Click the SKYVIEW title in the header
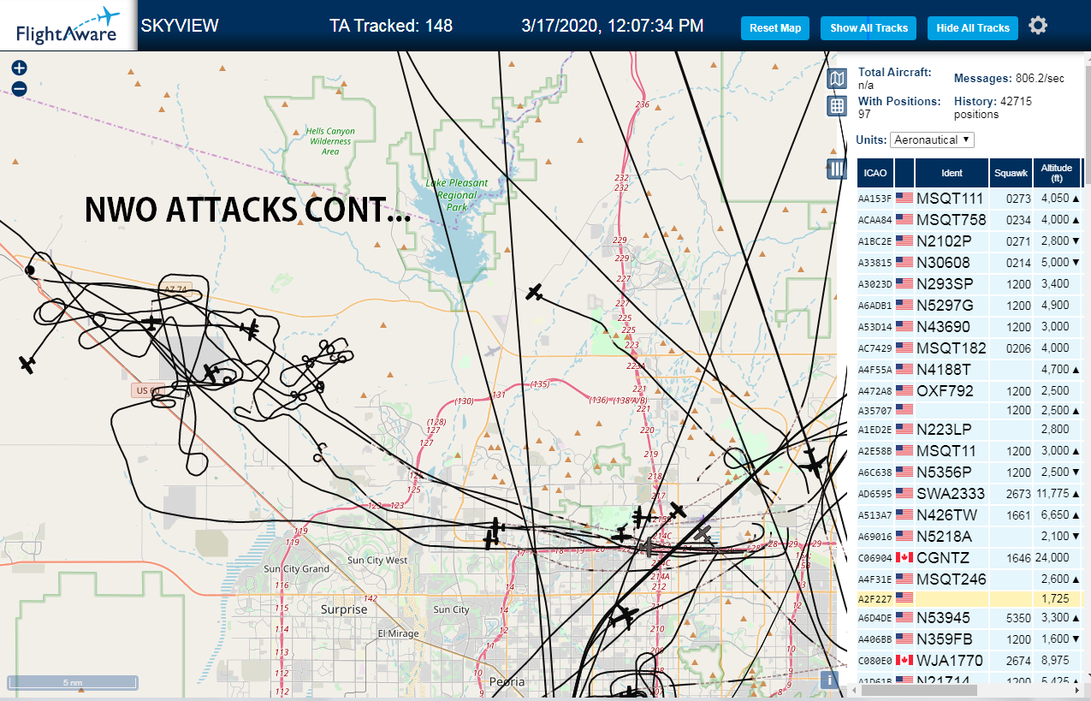1091x701 pixels. pos(180,26)
